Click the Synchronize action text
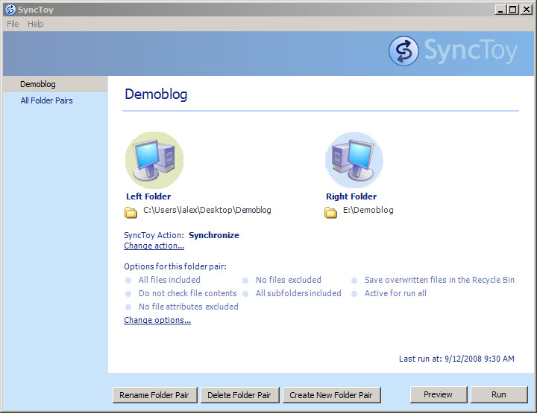The width and height of the screenshot is (537, 413). pos(214,235)
